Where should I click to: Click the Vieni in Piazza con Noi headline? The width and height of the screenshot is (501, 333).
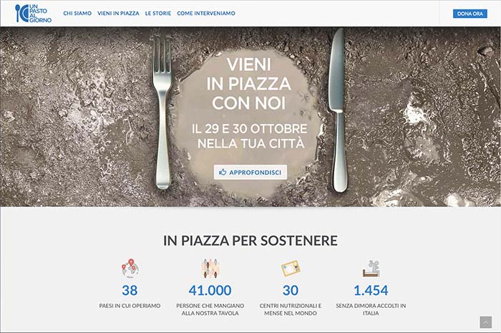tap(249, 84)
